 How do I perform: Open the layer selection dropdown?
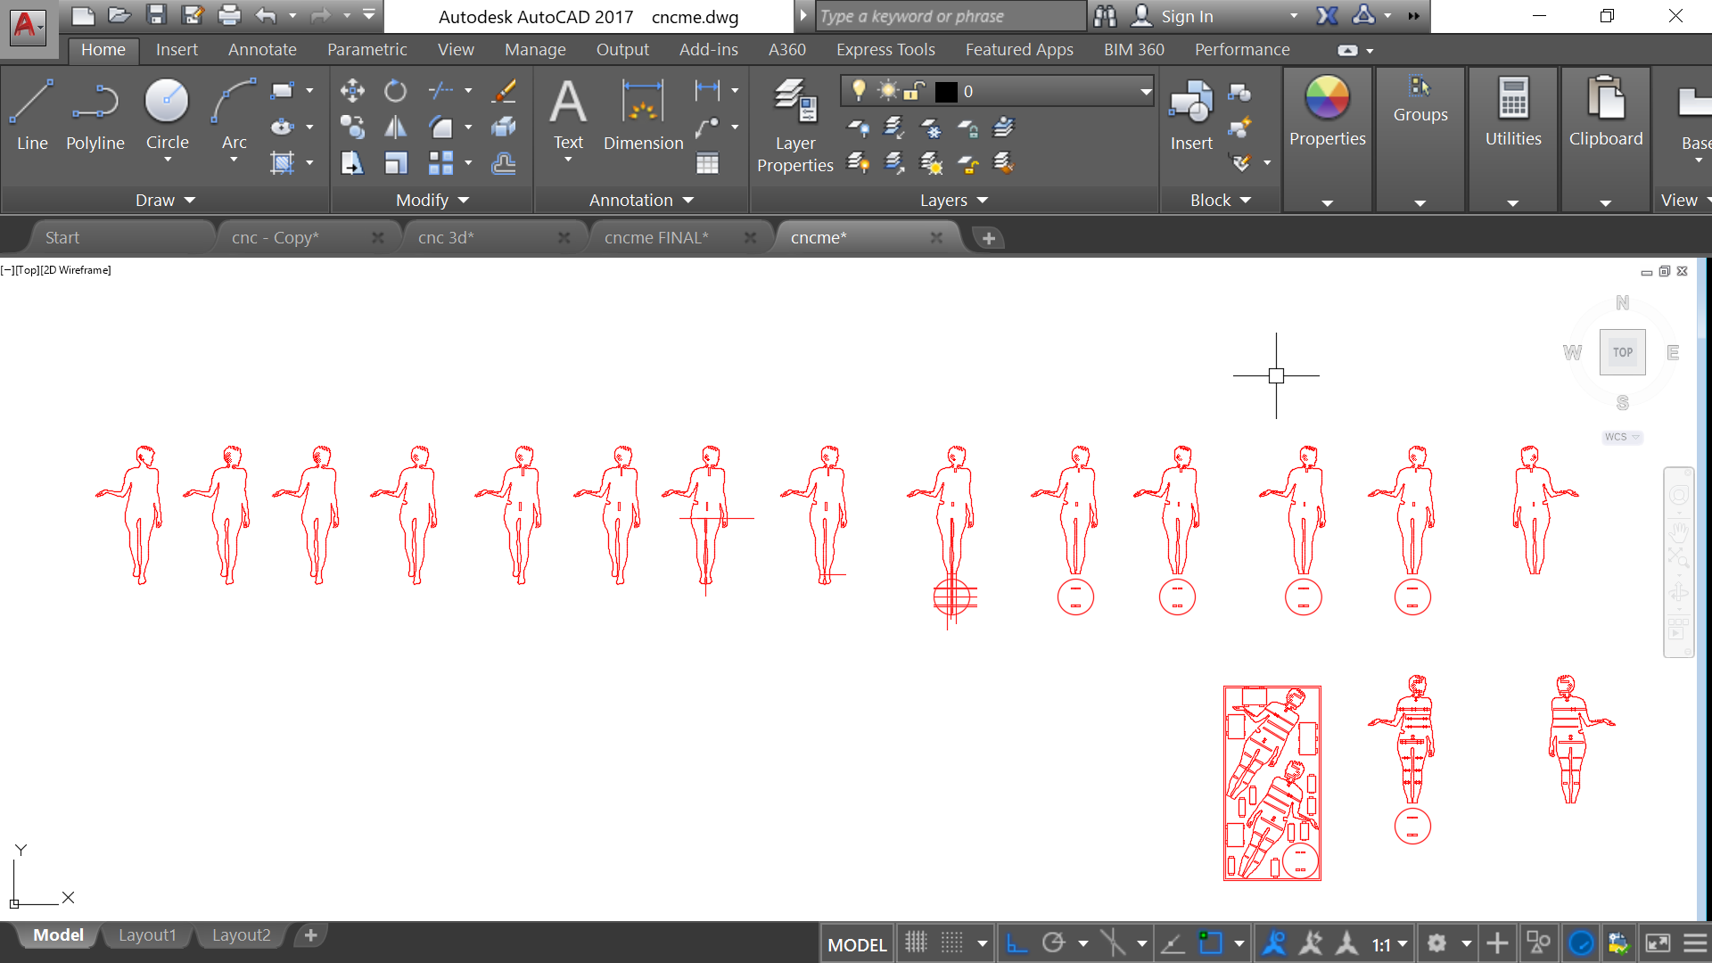[1145, 91]
